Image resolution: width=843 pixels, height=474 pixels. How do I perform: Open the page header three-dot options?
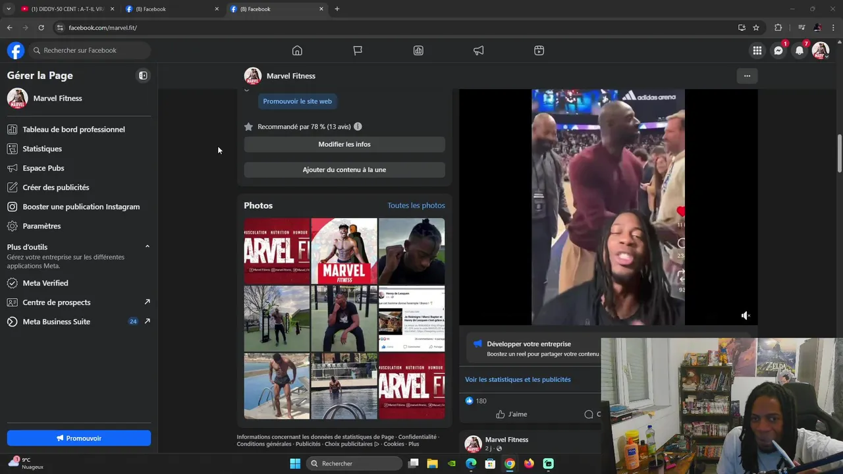[747, 76]
